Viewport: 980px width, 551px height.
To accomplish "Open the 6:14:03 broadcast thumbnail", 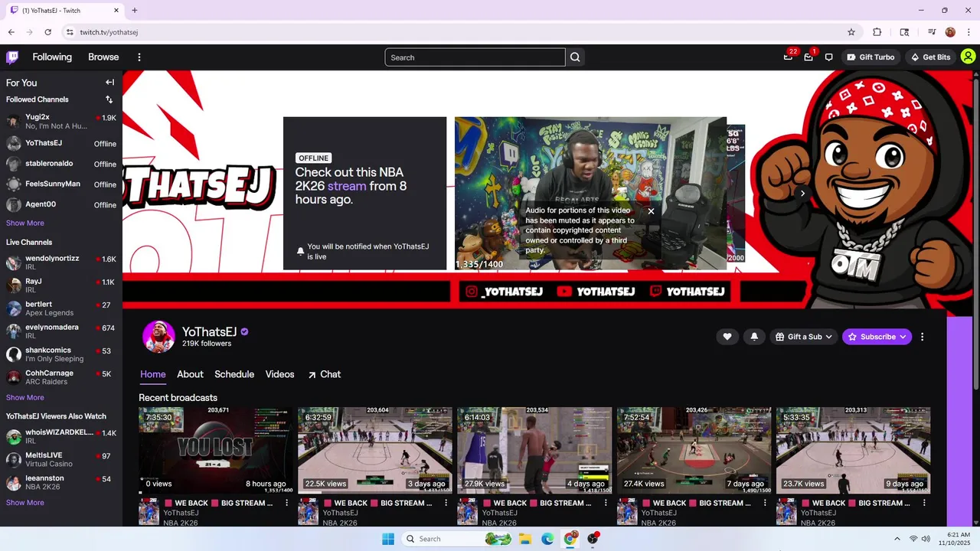I will pyautogui.click(x=534, y=451).
